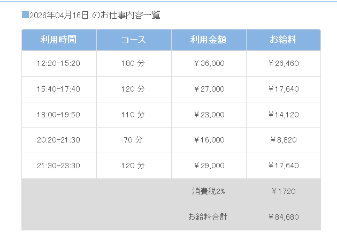Screen dimensions: 337x232
Task: Select the 18:00-19:50 time row
Action: tap(59, 115)
